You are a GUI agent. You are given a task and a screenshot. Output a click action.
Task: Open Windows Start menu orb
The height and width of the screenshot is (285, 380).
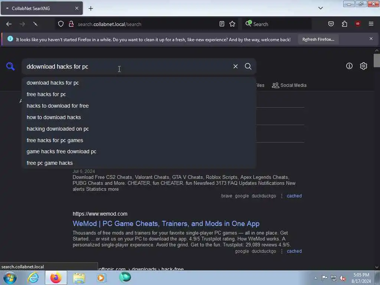tap(10, 278)
